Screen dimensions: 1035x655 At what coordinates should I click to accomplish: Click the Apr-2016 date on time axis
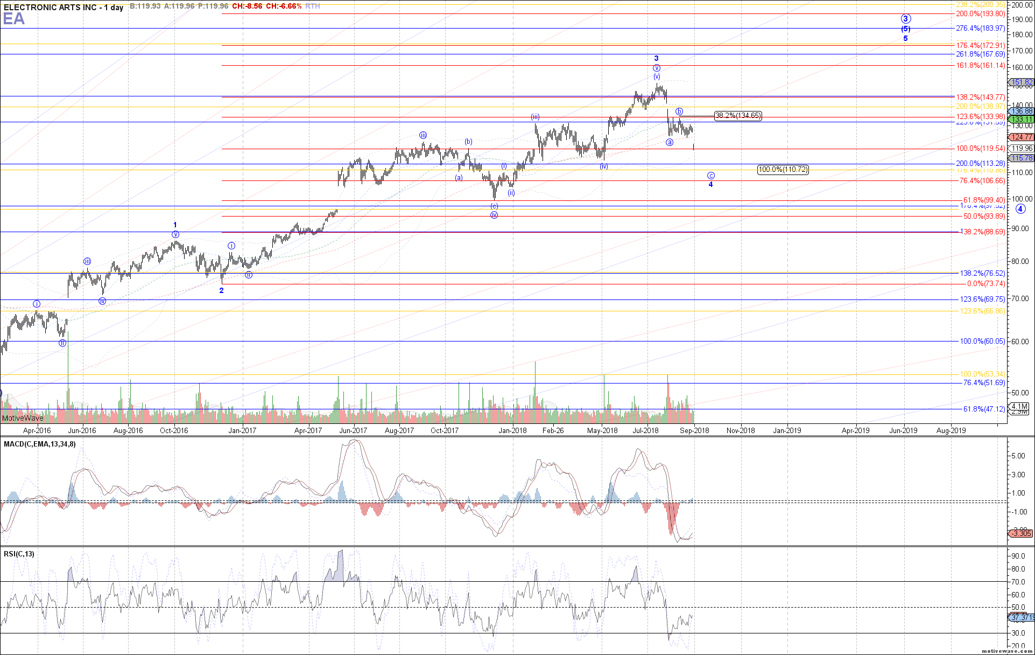37,430
